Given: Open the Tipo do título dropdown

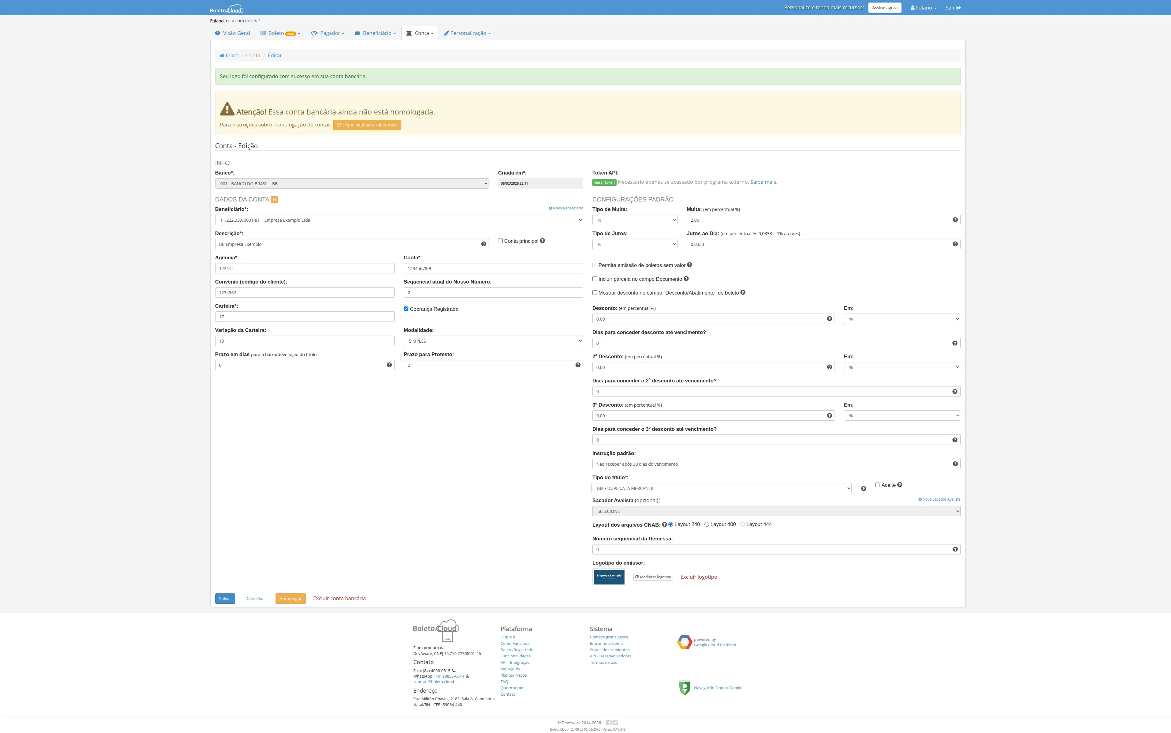Looking at the screenshot, I should pyautogui.click(x=721, y=489).
